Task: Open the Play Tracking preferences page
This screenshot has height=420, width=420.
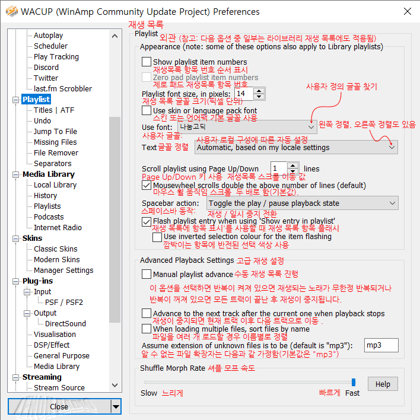Action: 56,57
